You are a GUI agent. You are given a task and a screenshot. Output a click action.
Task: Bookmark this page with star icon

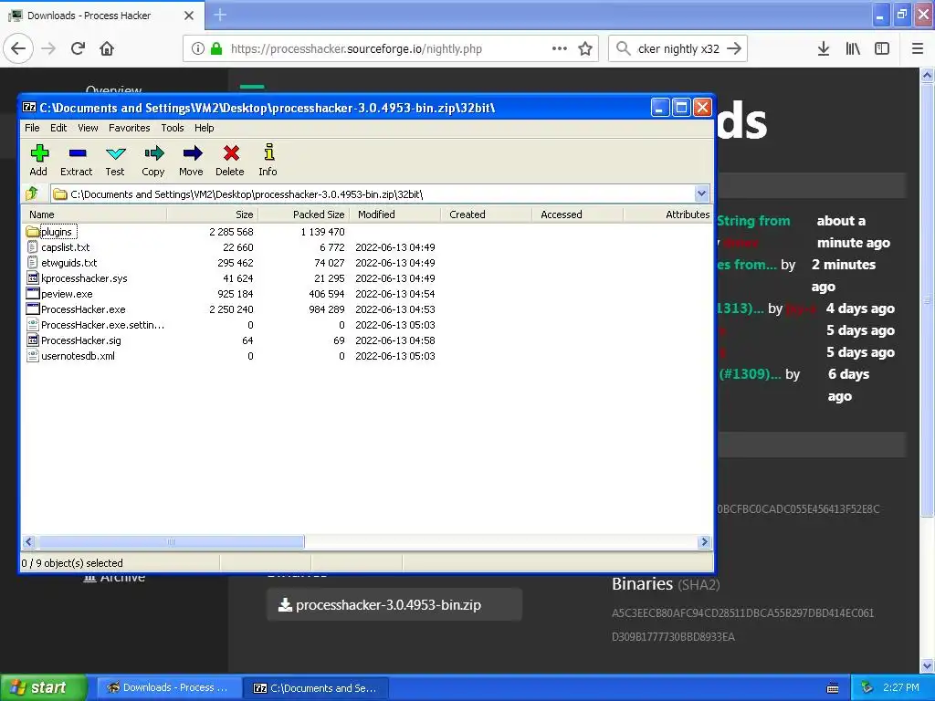(585, 49)
